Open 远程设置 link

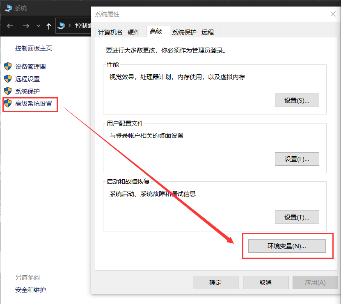(27, 79)
